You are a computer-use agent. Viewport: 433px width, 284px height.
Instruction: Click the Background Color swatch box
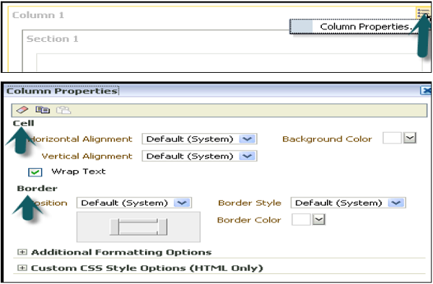point(392,138)
